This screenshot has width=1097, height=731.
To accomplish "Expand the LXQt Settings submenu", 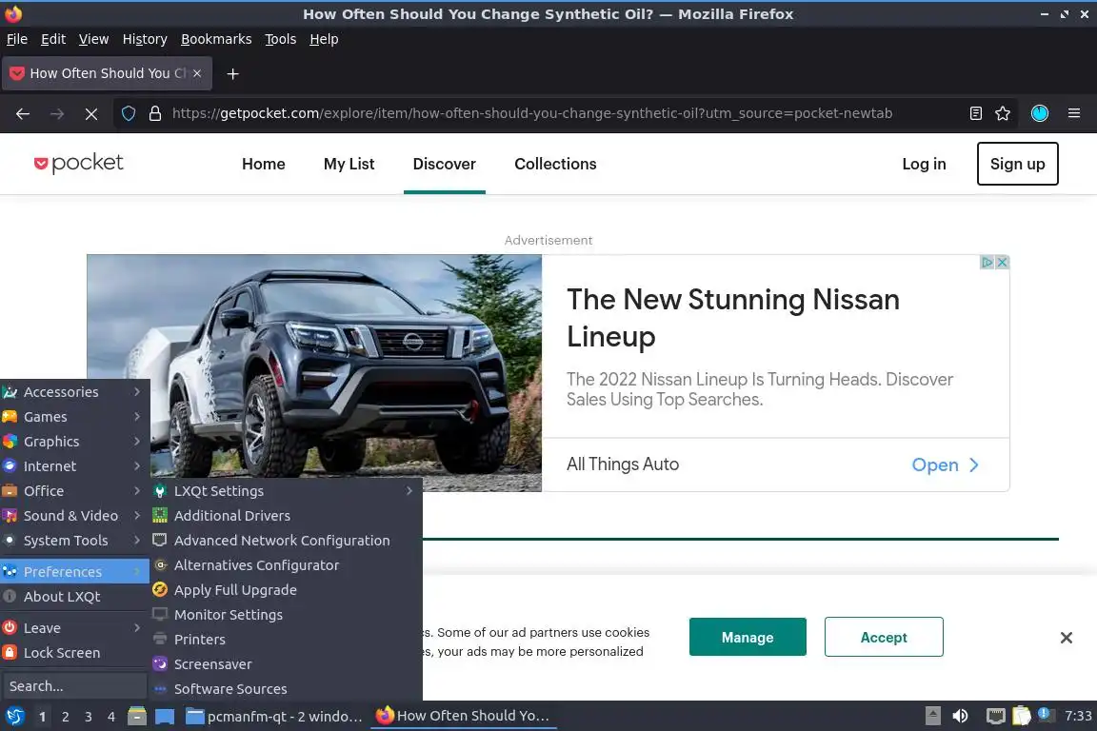I will click(x=286, y=491).
